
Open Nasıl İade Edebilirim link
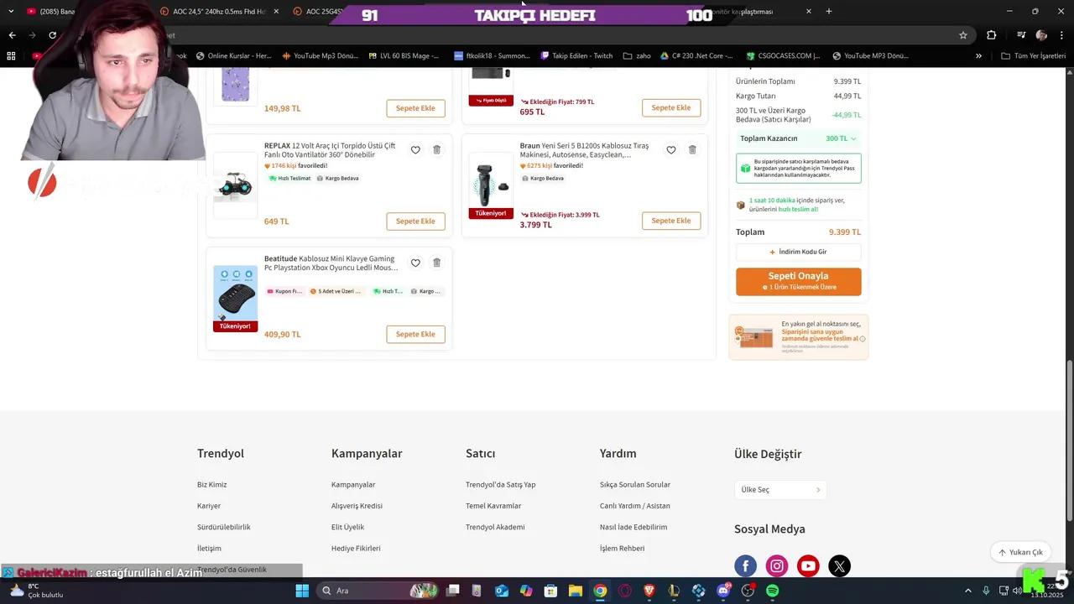pos(633,527)
